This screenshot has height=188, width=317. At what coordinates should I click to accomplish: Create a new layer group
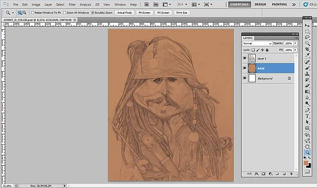click(277, 174)
